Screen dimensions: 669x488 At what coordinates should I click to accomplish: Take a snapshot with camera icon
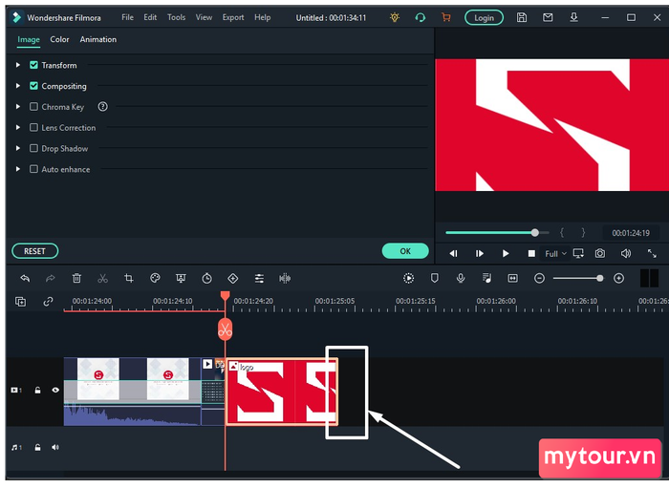point(600,254)
